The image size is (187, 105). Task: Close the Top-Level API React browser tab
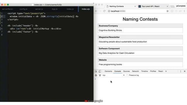[x=167, y=6]
